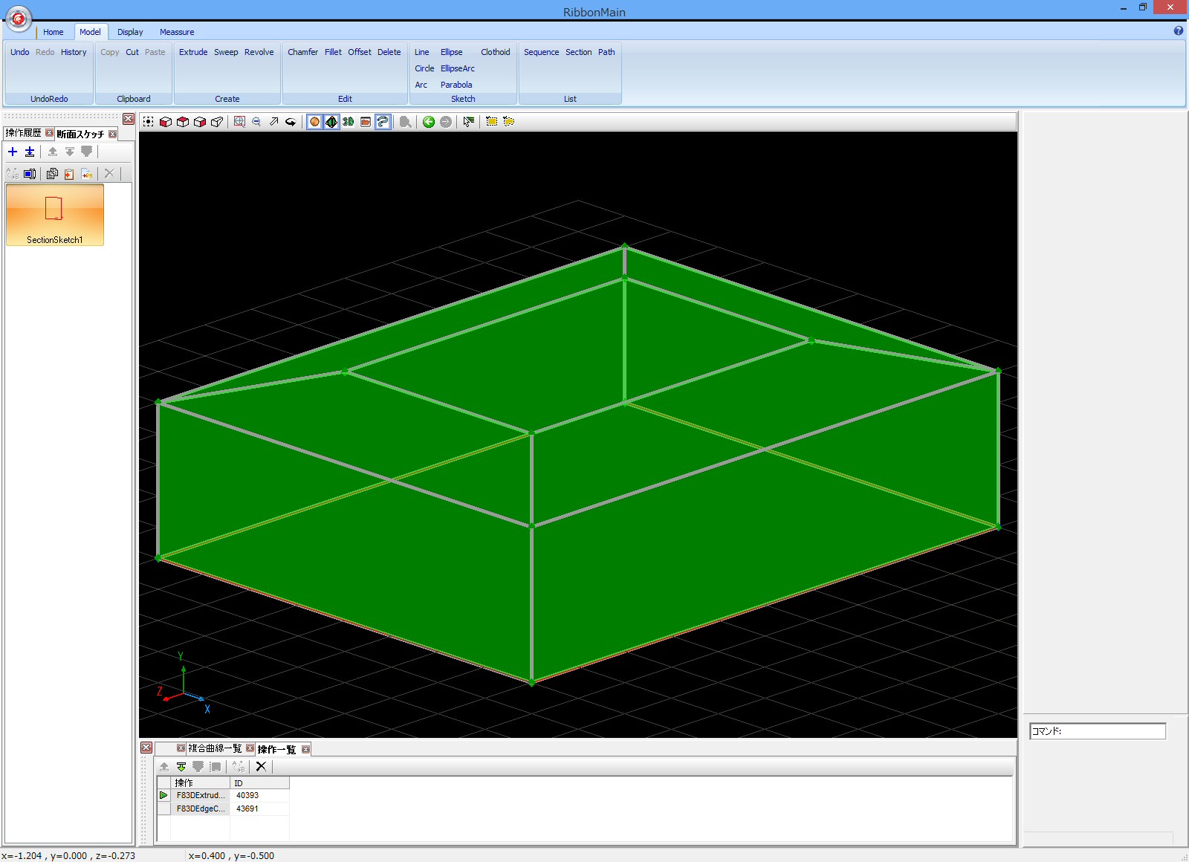Image resolution: width=1189 pixels, height=862 pixels.
Task: Open the Section list
Action: pos(579,52)
